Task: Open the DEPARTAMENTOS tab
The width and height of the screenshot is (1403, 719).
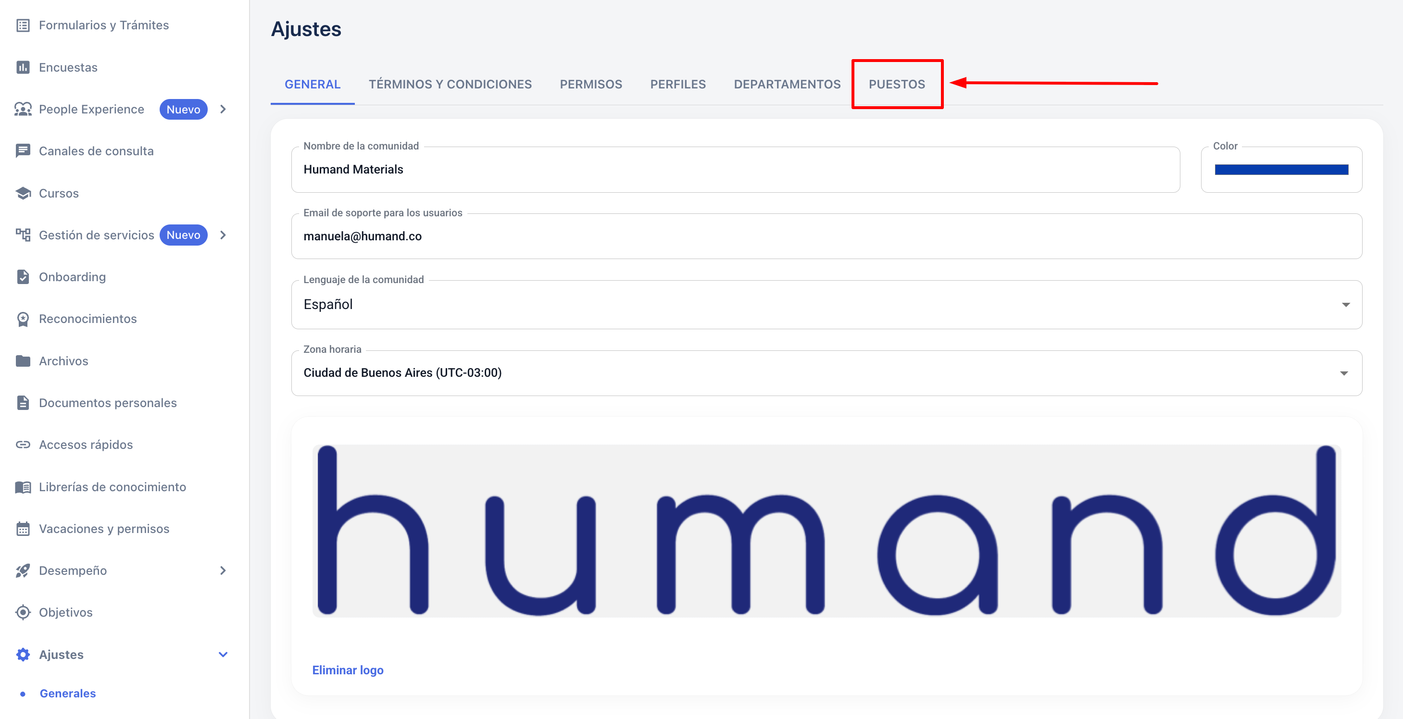Action: (787, 85)
